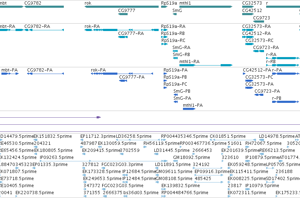Click the SmG-PA protein label
This screenshot has width=300, height=198.
point(182,98)
